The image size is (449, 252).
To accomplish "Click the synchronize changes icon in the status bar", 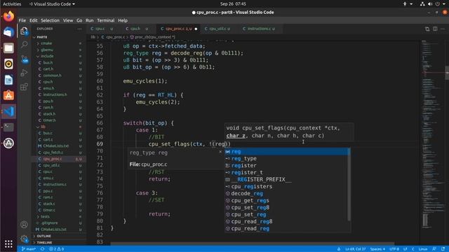I will pos(42,249).
